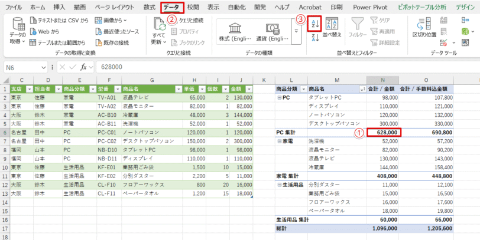Click the formula bar cancel X icon

[x=63, y=67]
